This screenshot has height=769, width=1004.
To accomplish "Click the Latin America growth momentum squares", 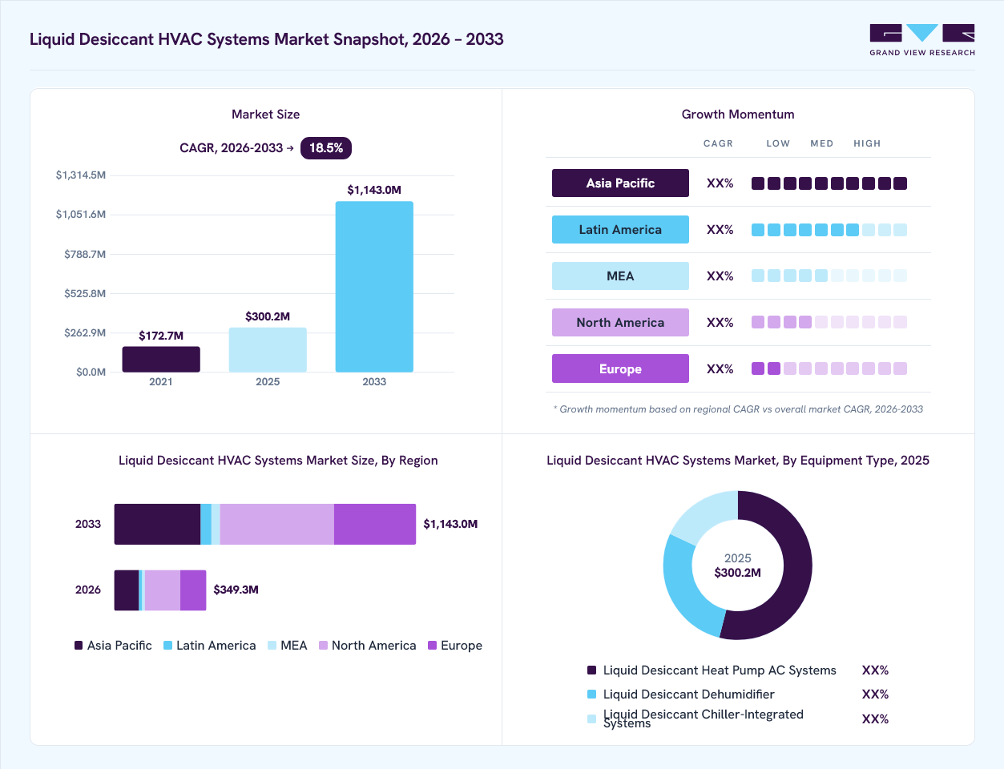I will (x=829, y=230).
